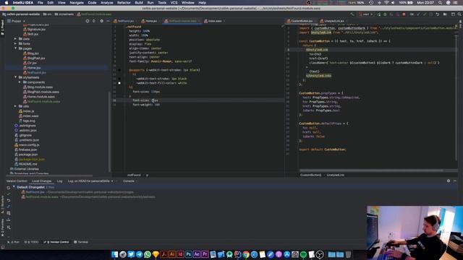Open the Refactor menu
The width and height of the screenshot is (463, 260).
click(124, 3)
